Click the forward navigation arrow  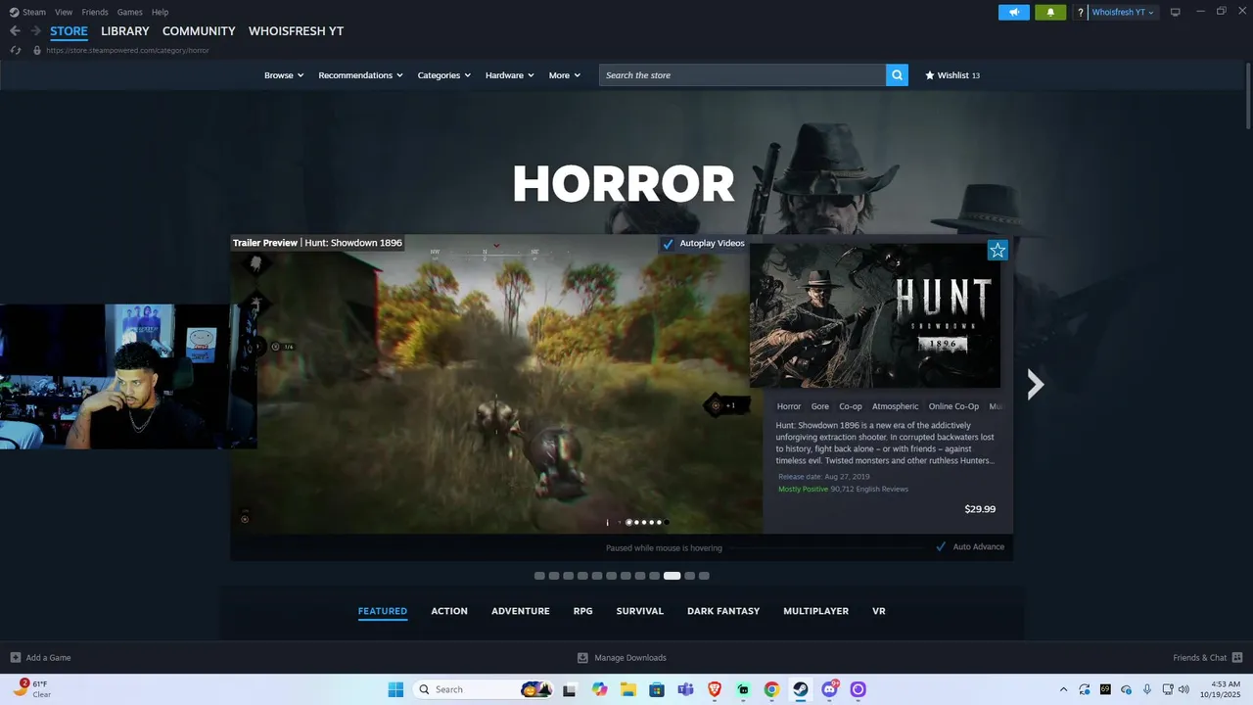(x=36, y=31)
